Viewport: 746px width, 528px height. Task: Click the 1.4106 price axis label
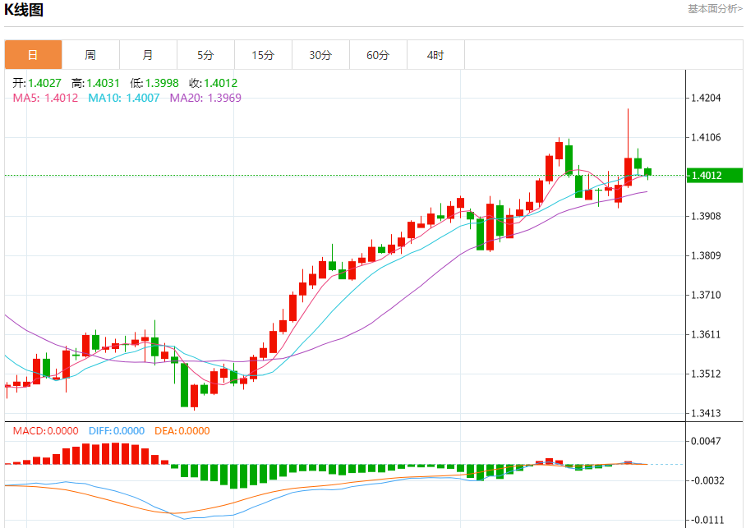coord(706,137)
